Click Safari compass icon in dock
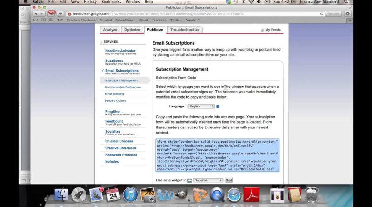 (234, 194)
